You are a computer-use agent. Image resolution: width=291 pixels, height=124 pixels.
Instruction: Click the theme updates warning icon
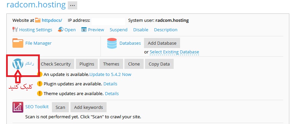point(40,93)
